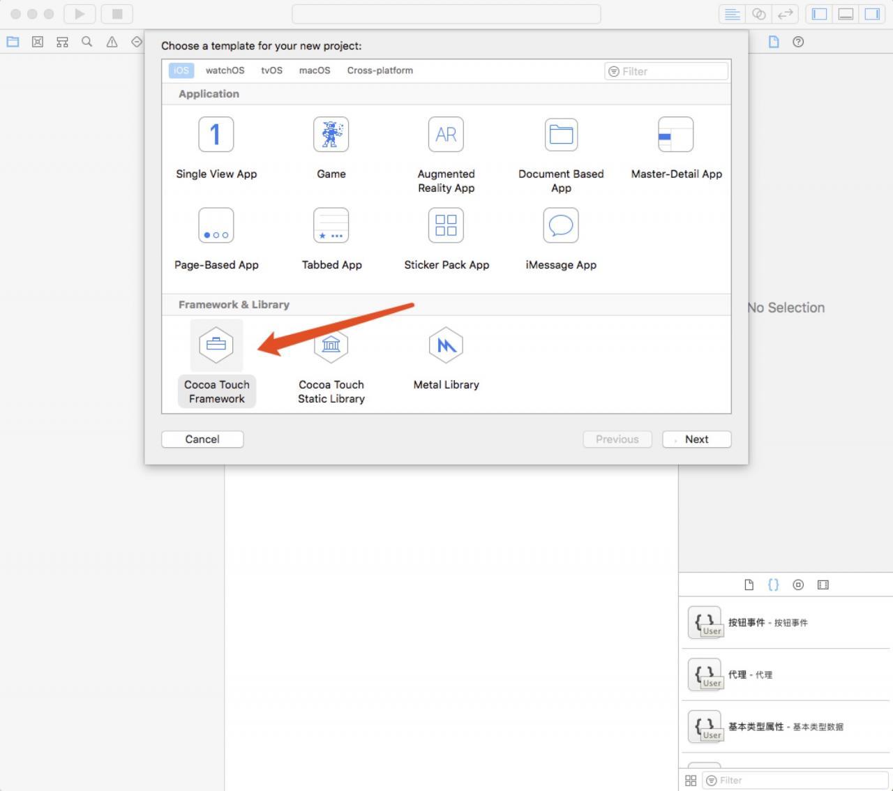Open the test navigator diamond icon
Viewport: 893px width, 791px height.
[x=137, y=42]
